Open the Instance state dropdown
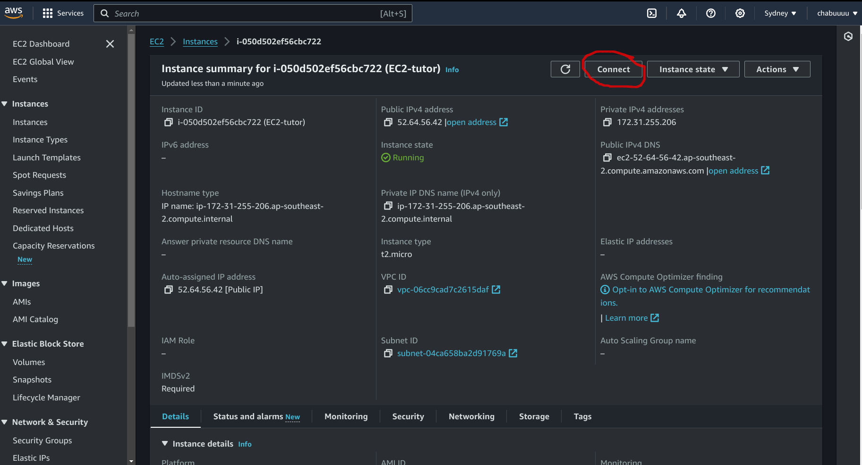The height and width of the screenshot is (465, 862). (x=693, y=69)
